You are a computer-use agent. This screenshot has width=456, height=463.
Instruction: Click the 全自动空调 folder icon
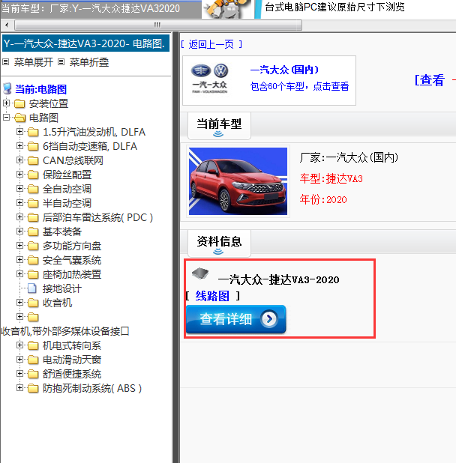click(33, 189)
